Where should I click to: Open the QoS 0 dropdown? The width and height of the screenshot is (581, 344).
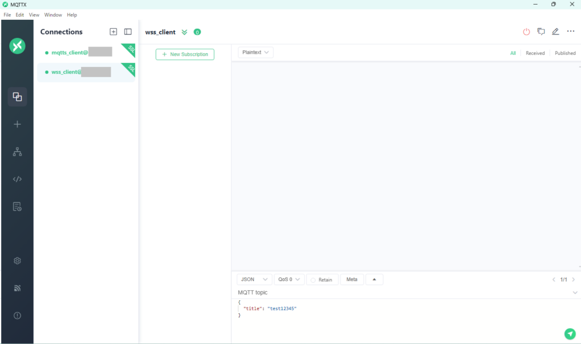pos(289,279)
